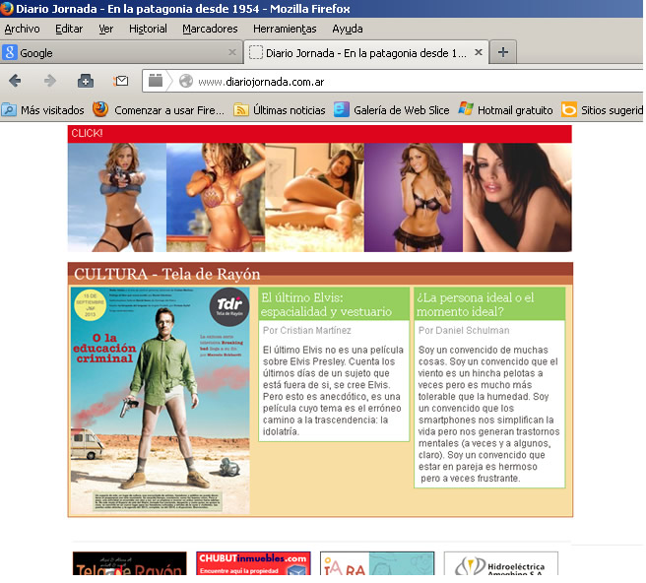646x583 pixels.
Task: Click author name Por Cristian Martínez
Action: point(307,331)
